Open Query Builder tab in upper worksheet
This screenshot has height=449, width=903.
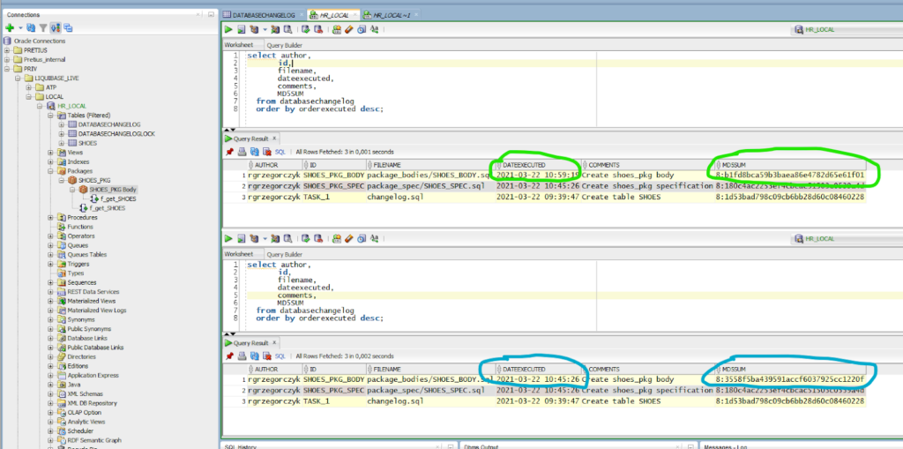tap(285, 45)
